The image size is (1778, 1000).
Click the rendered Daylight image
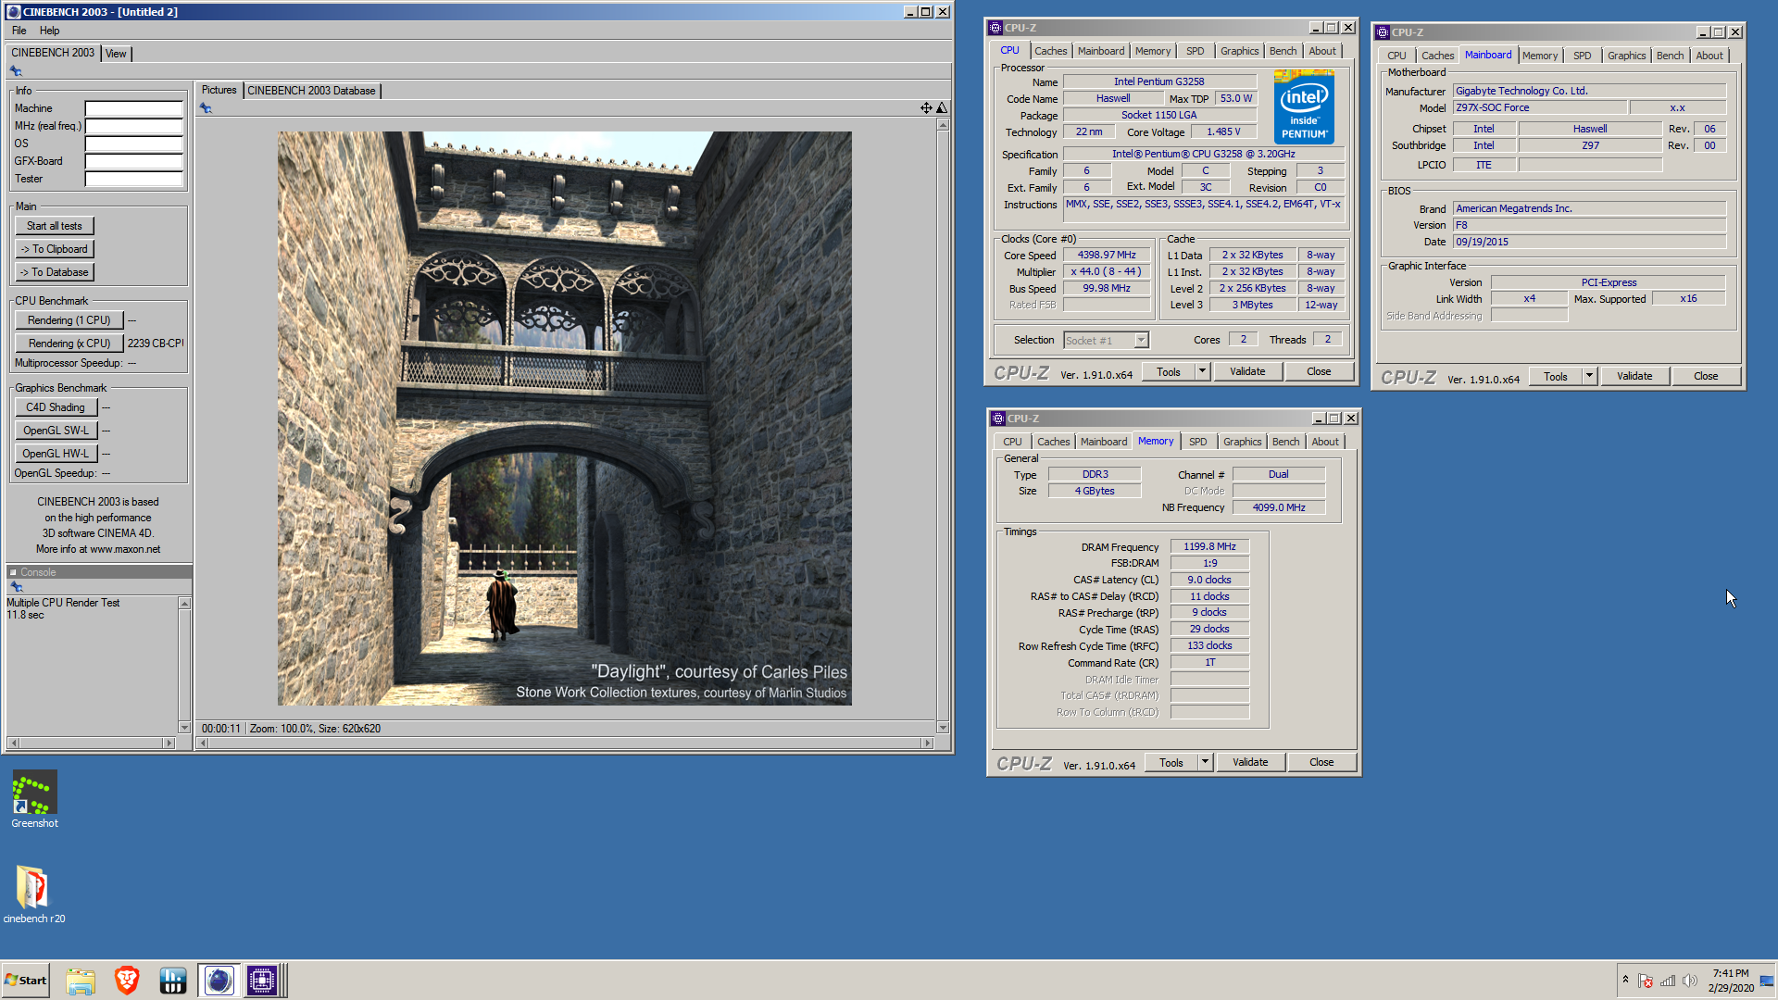click(x=565, y=419)
